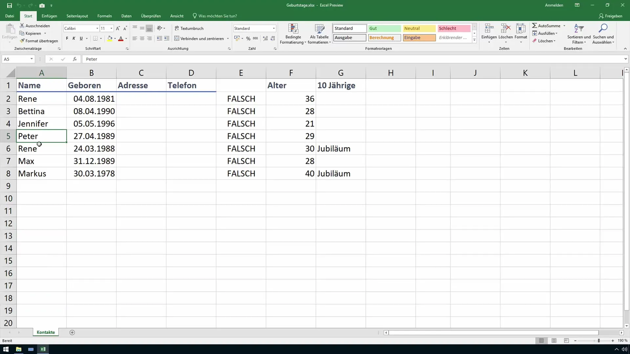Viewport: 630px width, 354px height.
Task: Decrease font size with small A icon
Action: (x=125, y=29)
